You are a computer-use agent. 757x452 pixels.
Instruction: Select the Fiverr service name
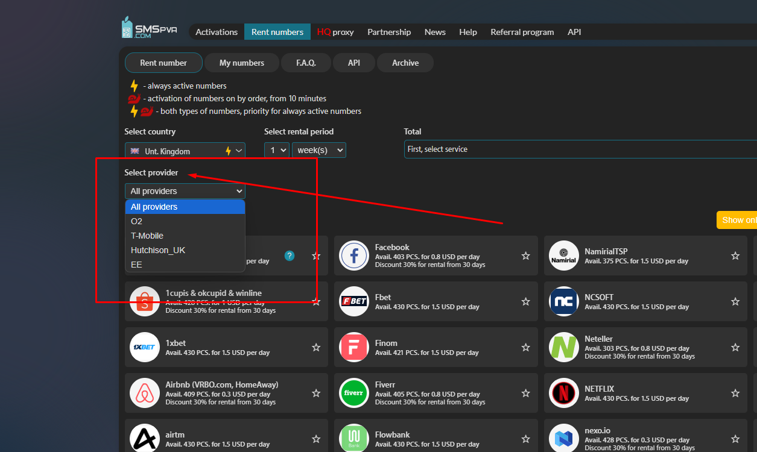click(385, 385)
